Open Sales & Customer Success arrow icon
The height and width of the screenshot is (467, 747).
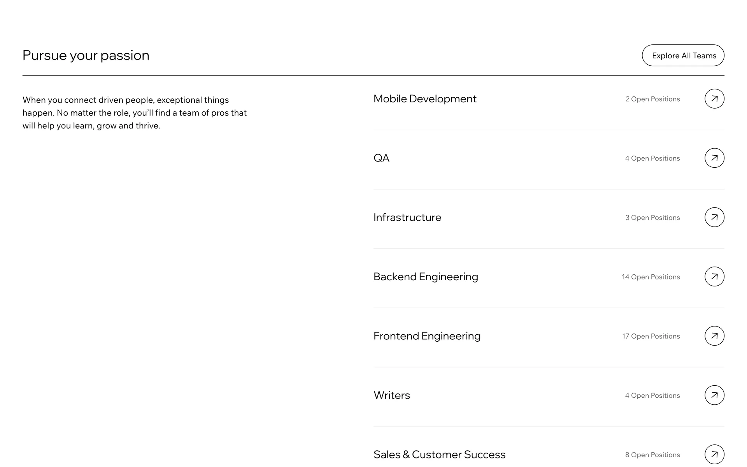click(x=714, y=454)
